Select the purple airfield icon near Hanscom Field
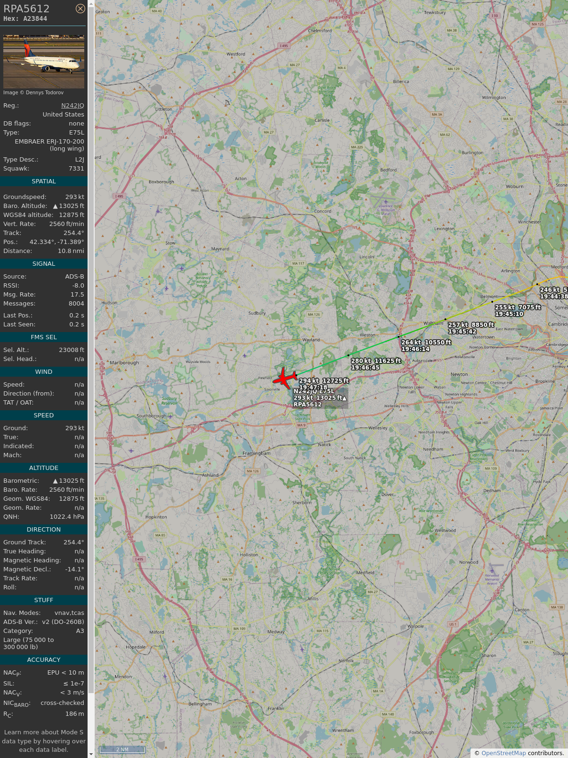This screenshot has width=568, height=758. coord(386,201)
